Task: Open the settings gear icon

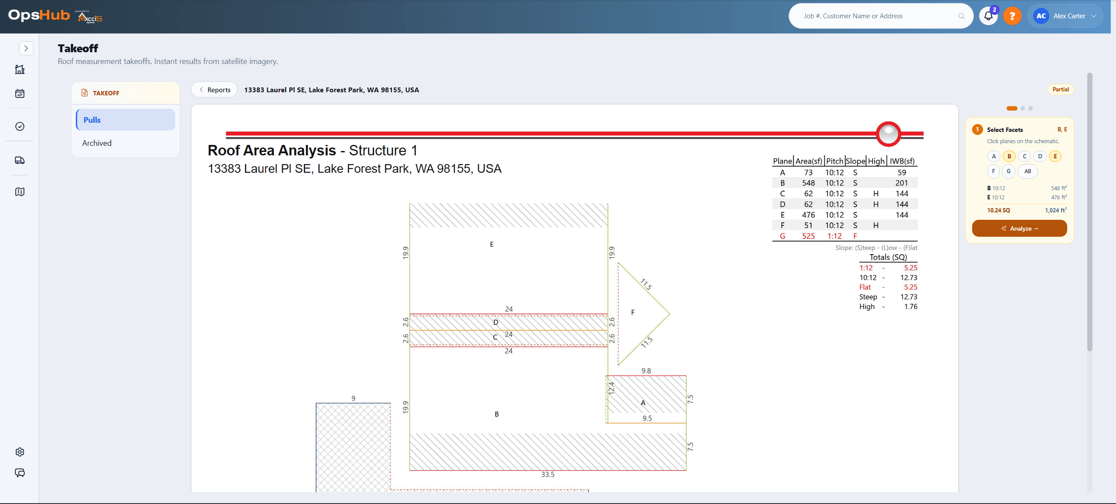Action: tap(20, 452)
